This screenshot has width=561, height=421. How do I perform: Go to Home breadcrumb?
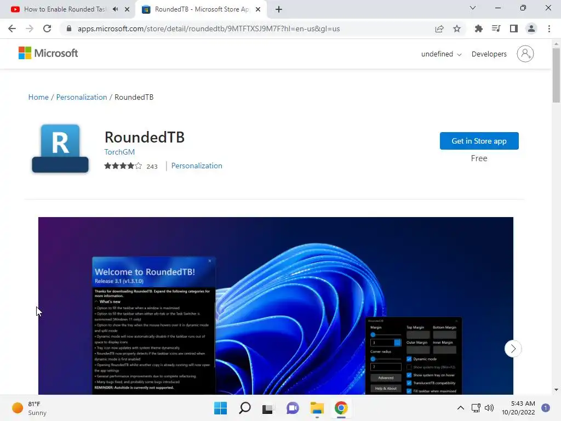38,97
